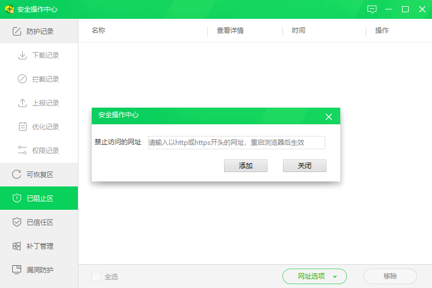
Task: Click the 下载记录 download icon
Action: (x=22, y=55)
